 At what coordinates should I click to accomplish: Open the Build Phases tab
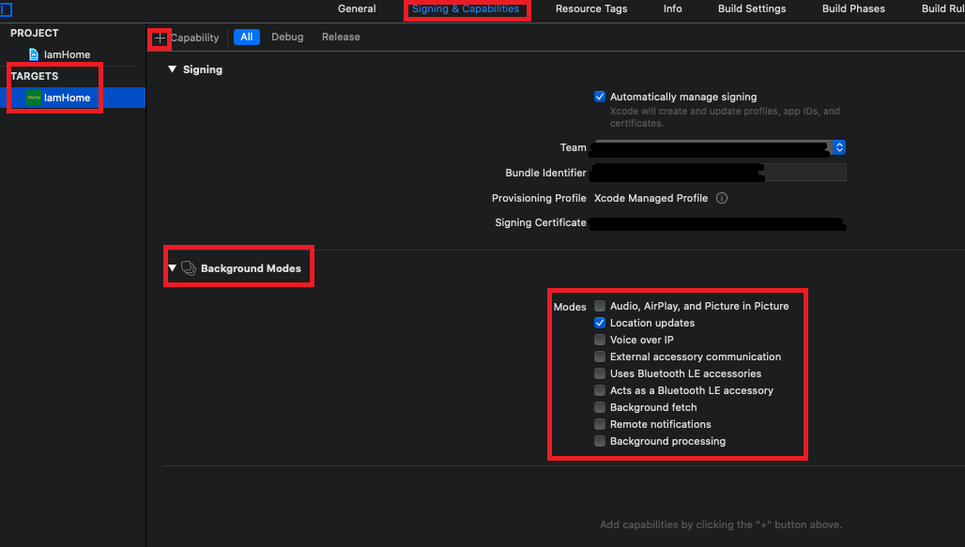tap(853, 8)
